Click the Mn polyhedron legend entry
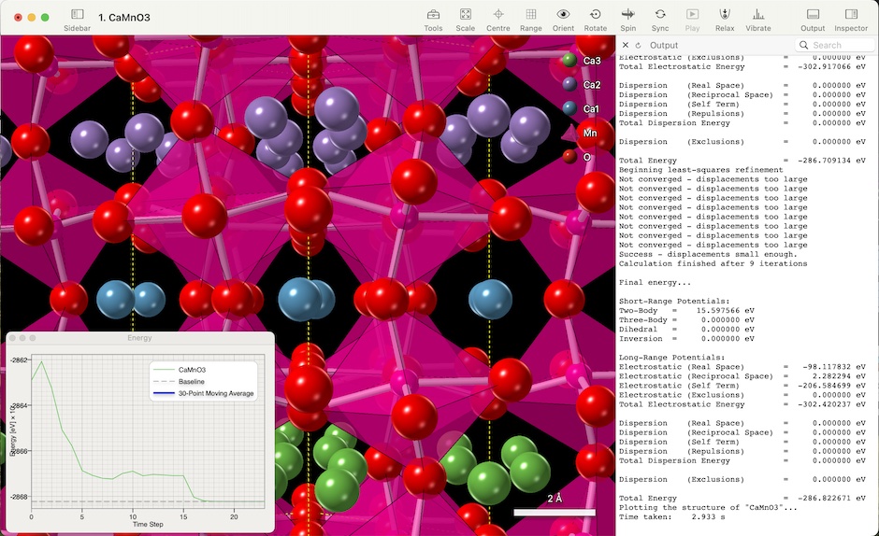This screenshot has height=536, width=879. 569,134
